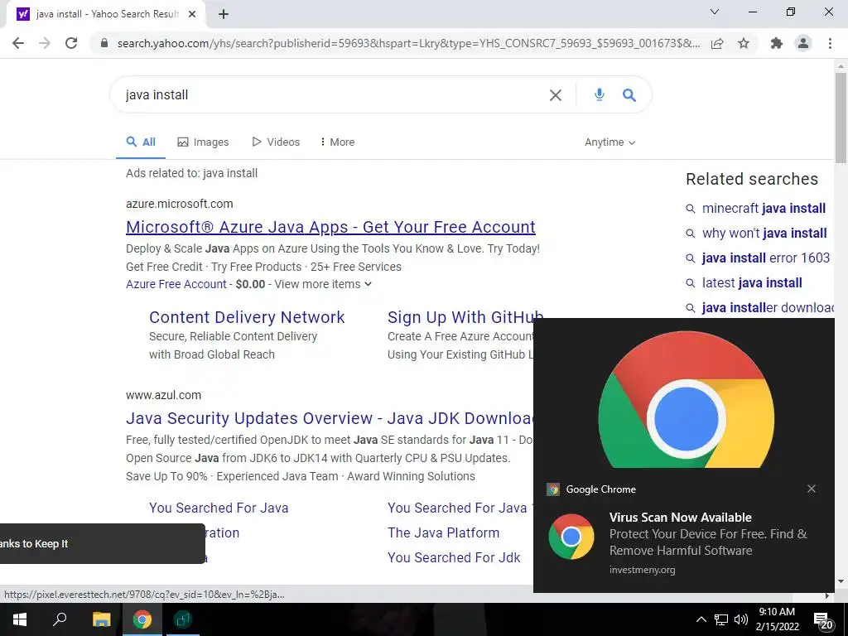
Task: Open the taskbar clock and date
Action: (x=777, y=619)
